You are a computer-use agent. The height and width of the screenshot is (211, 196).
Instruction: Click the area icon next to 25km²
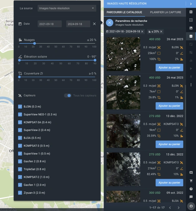coord(159,53)
